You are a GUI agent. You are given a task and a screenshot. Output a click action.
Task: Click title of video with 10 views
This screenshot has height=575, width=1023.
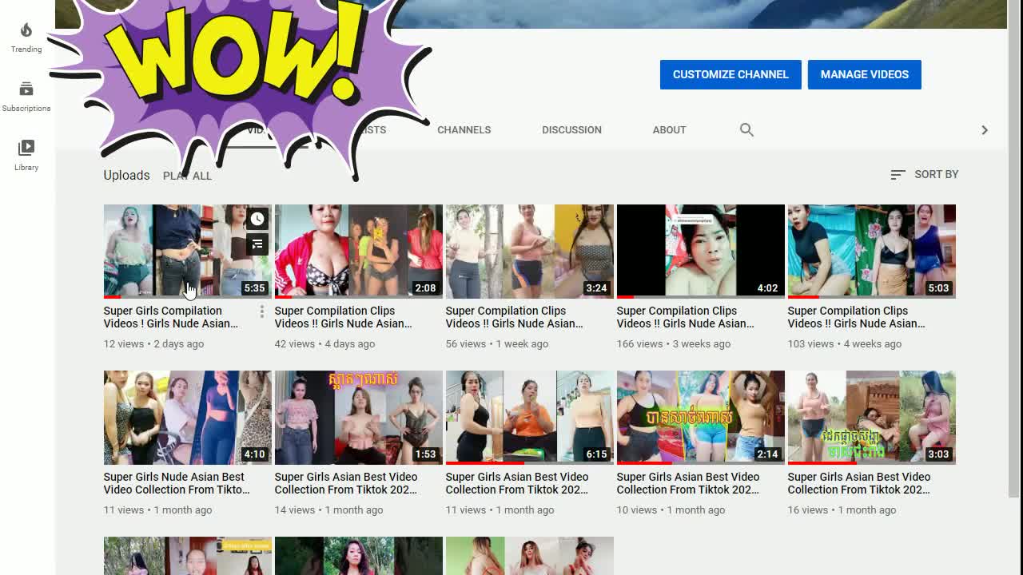688,483
